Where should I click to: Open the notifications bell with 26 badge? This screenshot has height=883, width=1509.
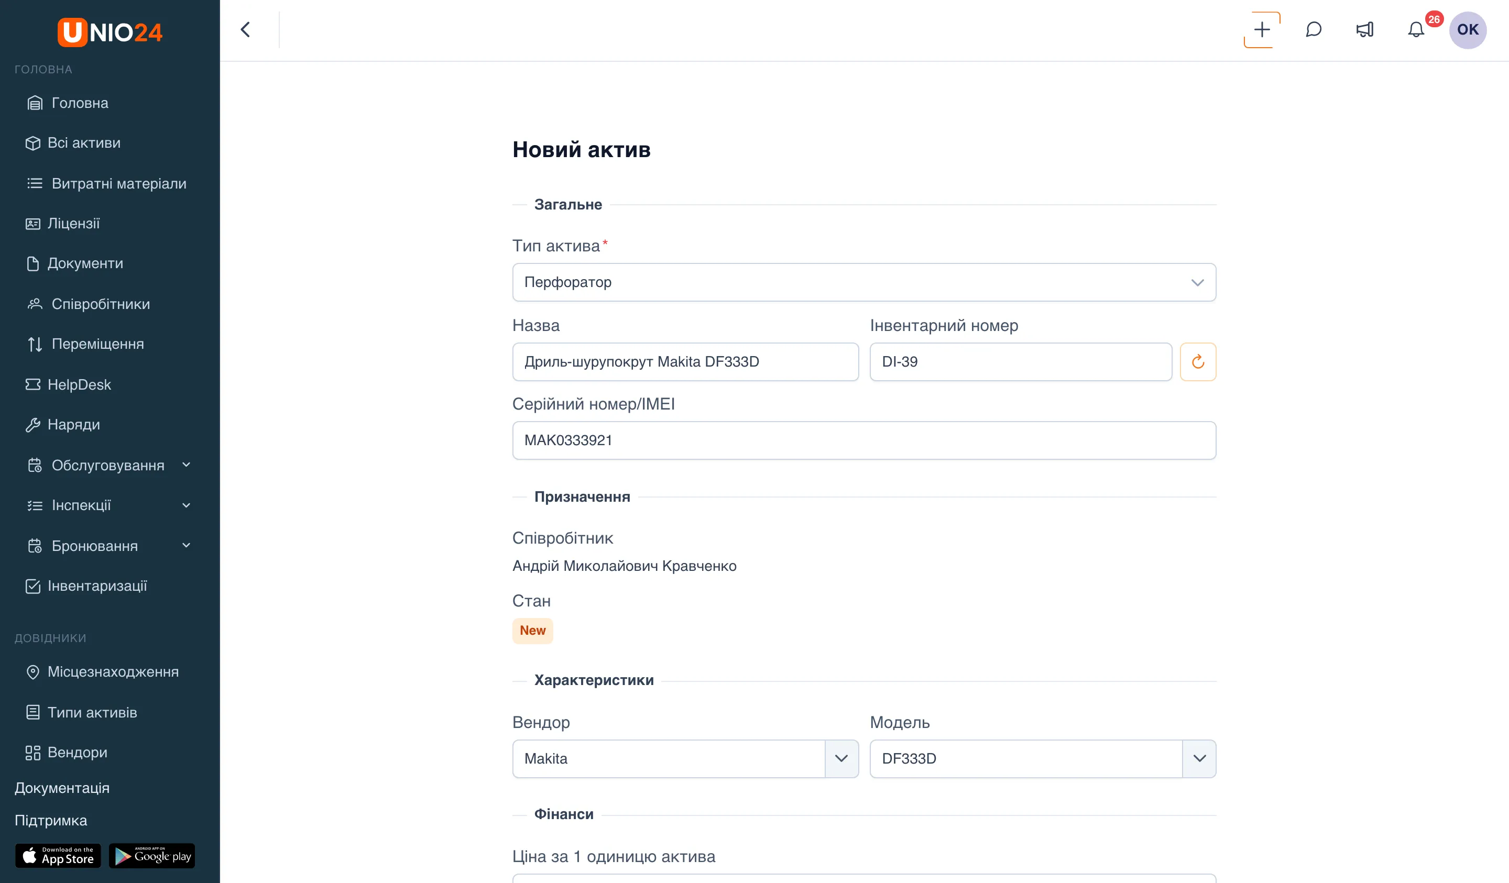pyautogui.click(x=1416, y=30)
